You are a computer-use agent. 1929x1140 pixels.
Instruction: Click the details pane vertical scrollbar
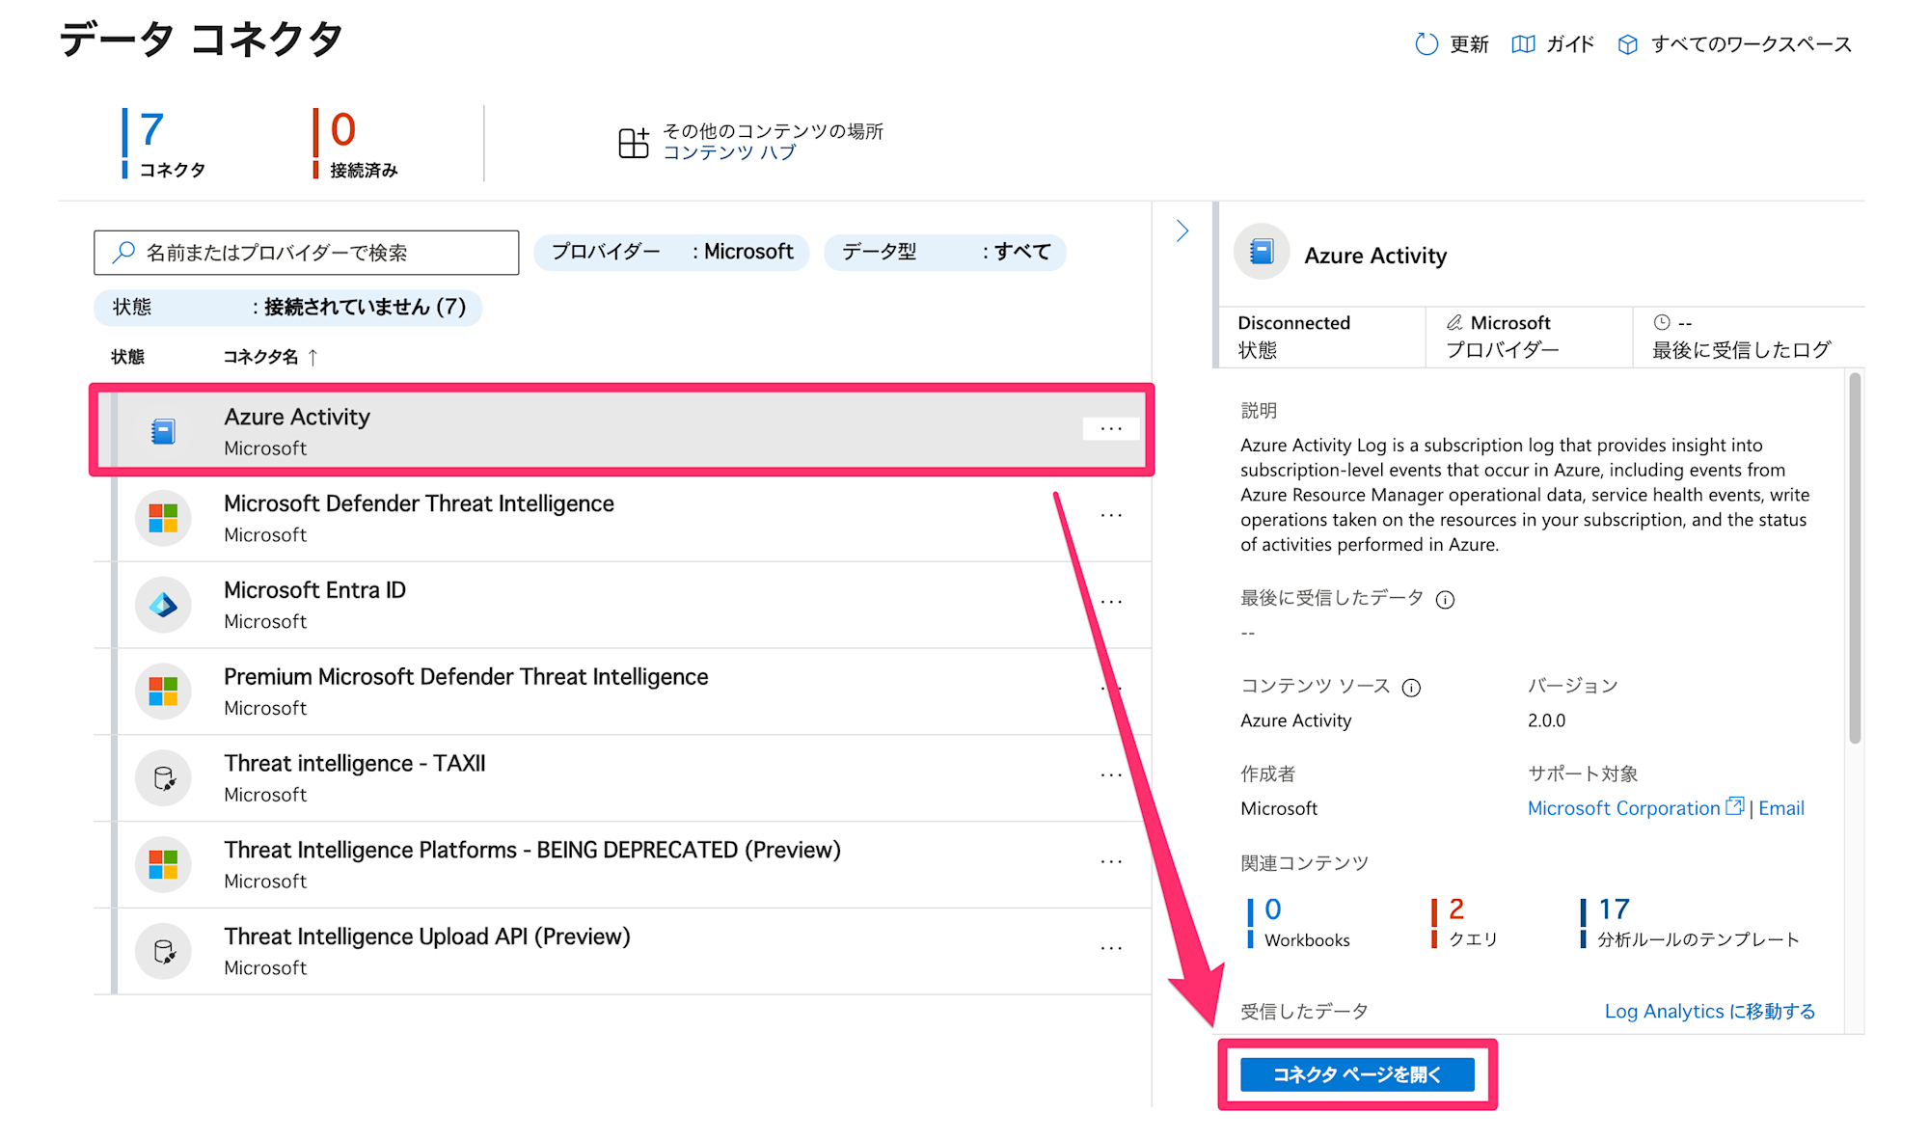point(1854,559)
